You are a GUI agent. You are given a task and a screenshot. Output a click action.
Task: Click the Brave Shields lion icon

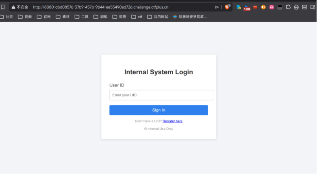[228, 7]
